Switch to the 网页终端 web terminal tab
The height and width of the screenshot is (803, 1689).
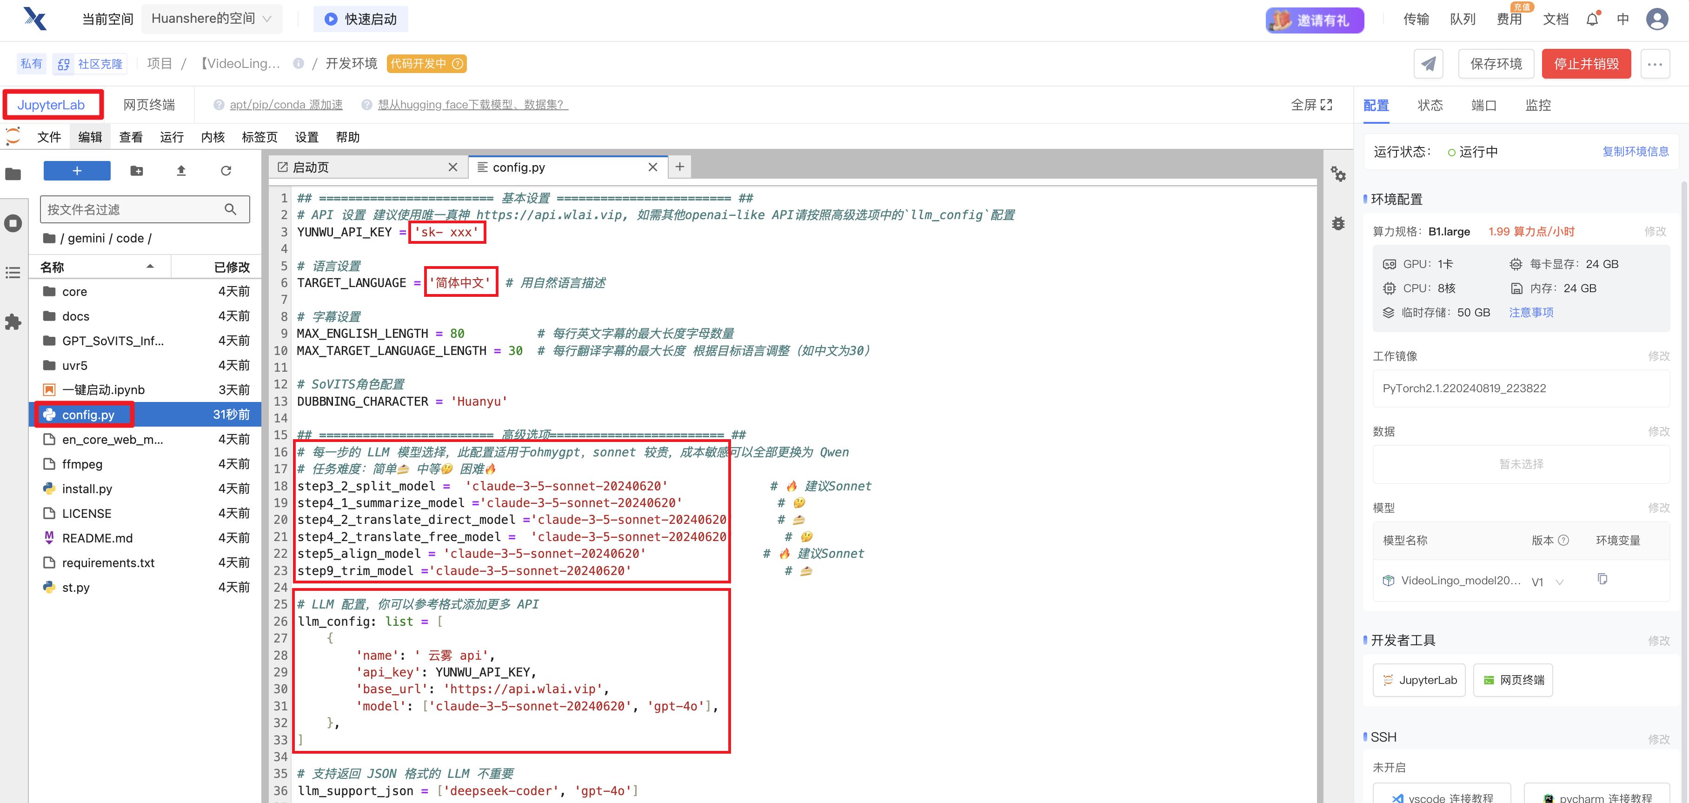[149, 104]
